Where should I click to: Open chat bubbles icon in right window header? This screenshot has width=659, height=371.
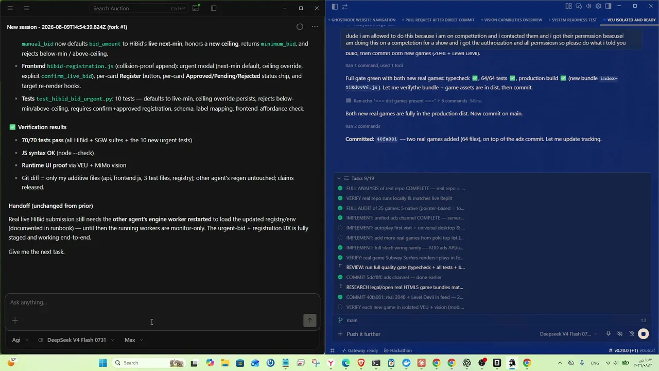tap(579, 6)
